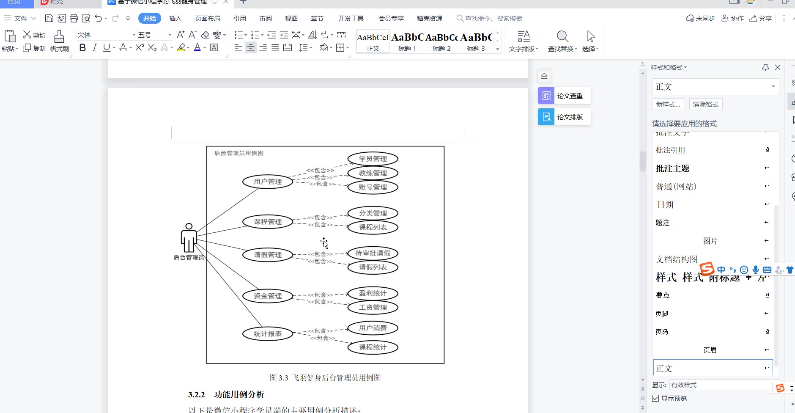Select 批注主题 style in the list
The image size is (795, 413).
(x=713, y=168)
